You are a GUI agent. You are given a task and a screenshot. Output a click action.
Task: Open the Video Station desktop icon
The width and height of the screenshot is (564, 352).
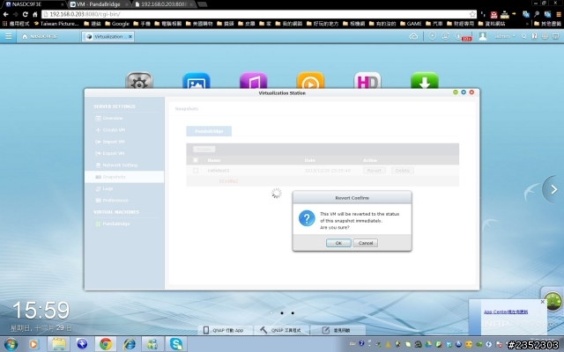tap(310, 82)
